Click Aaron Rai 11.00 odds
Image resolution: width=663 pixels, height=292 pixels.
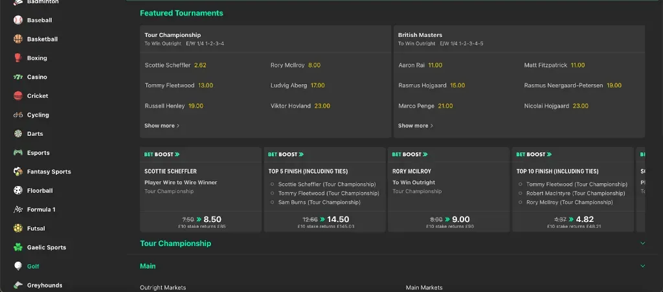pyautogui.click(x=435, y=65)
